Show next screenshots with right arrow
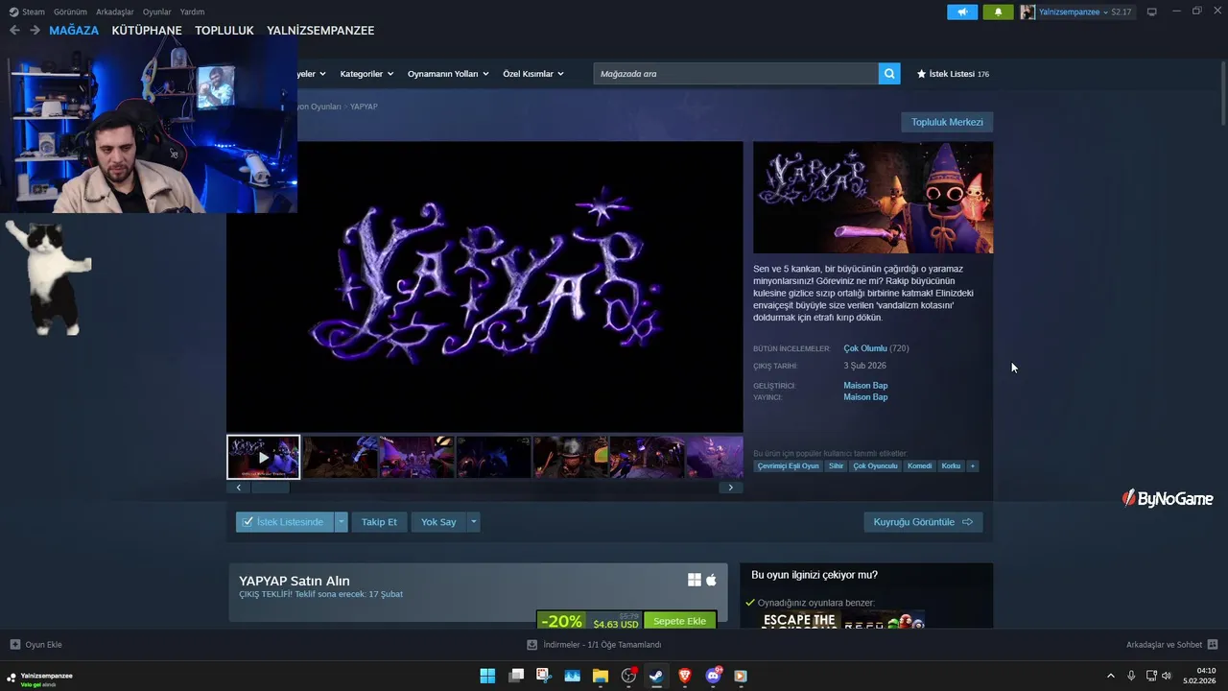This screenshot has width=1228, height=691. point(730,488)
